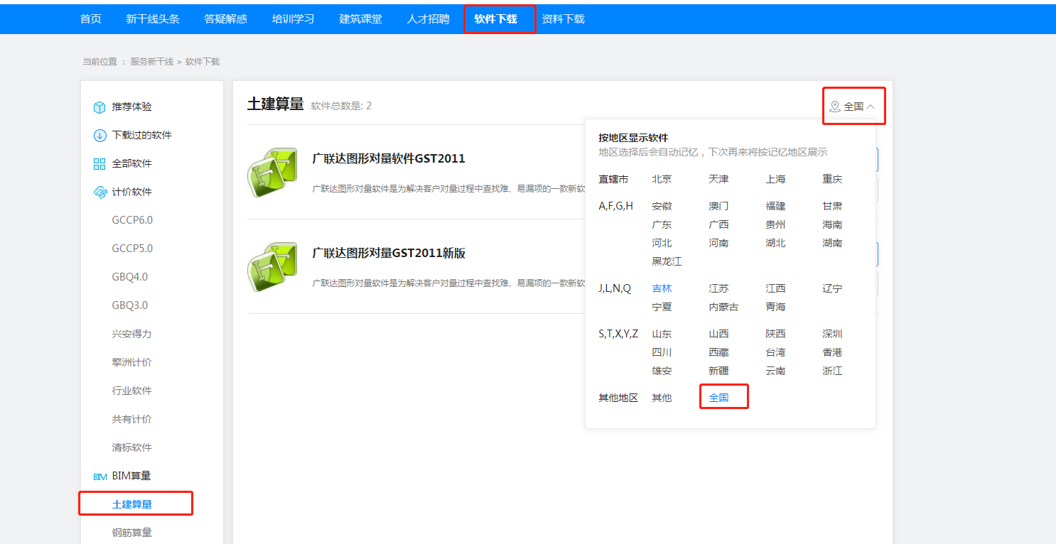The height and width of the screenshot is (544, 1056).
Task: Select 钢筋算量 in the sidebar
Action: pos(132,533)
